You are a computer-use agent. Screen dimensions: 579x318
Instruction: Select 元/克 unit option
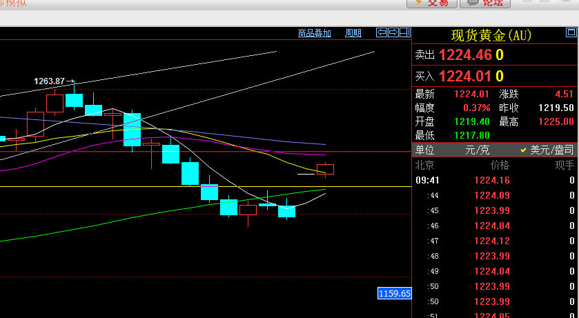(x=475, y=150)
